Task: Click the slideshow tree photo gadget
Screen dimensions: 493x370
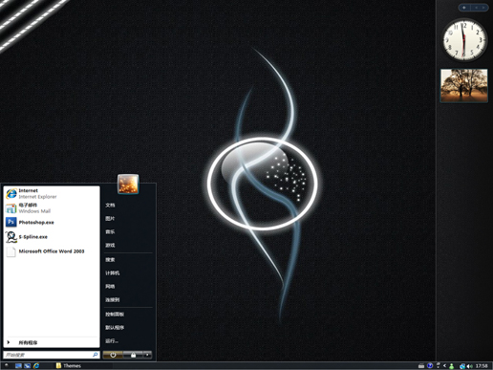Action: pos(464,85)
